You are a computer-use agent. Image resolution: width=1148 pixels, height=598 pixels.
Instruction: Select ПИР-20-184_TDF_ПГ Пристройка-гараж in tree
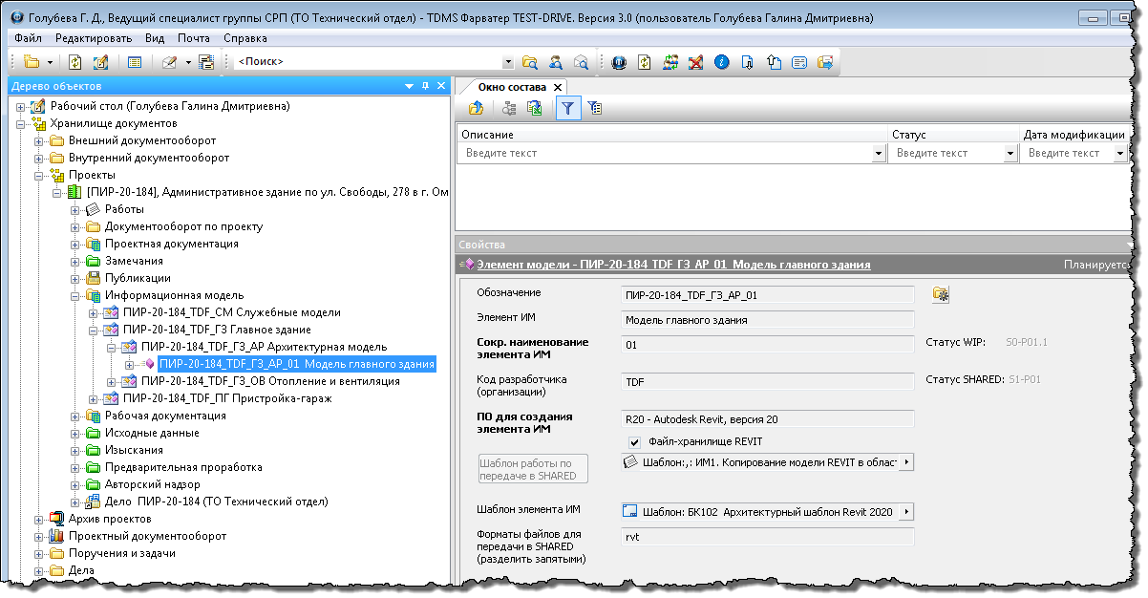click(x=226, y=398)
